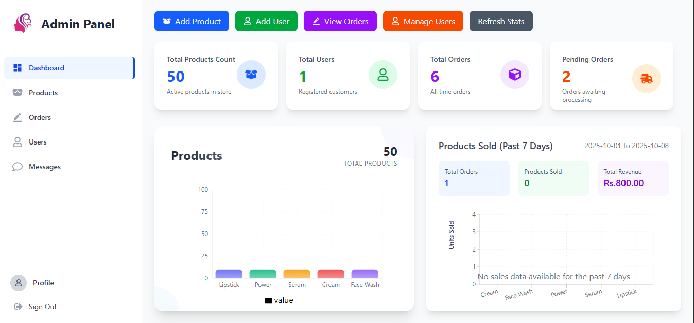Screen dimensions: 694x323
Task: Select Dashboard in the sidebar navigation
Action: [x=47, y=68]
